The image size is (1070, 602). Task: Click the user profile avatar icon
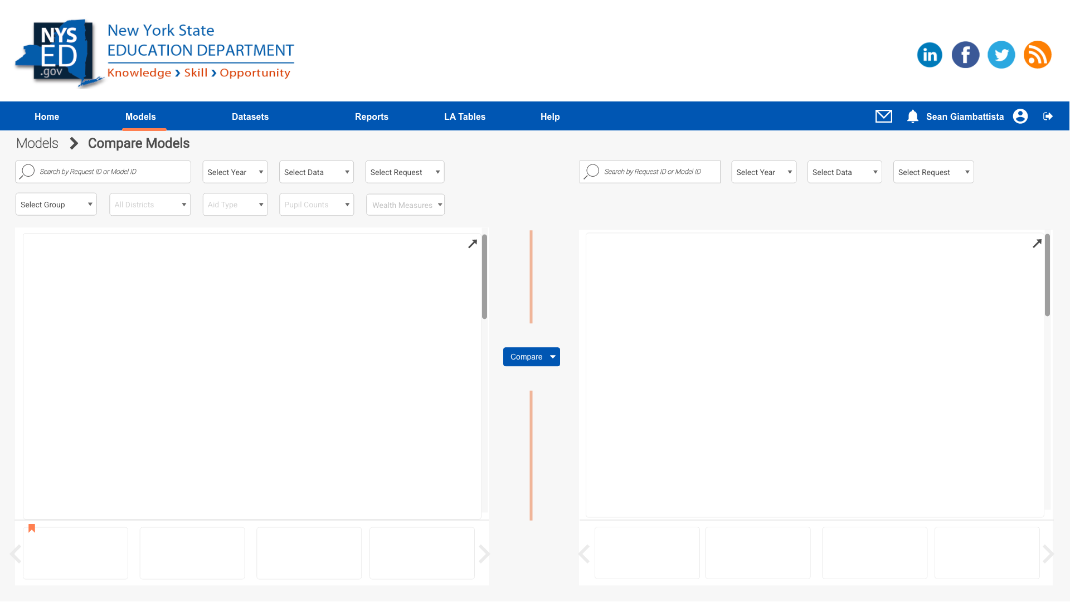[1020, 116]
